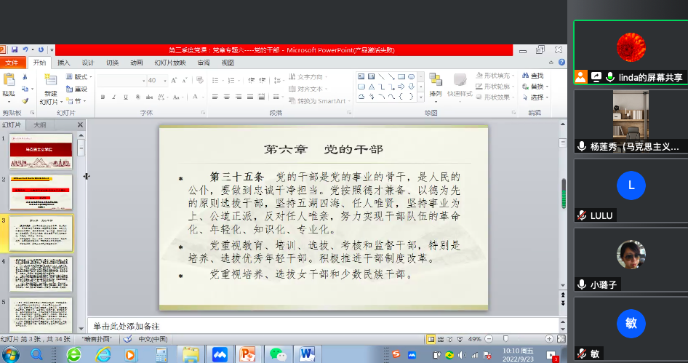The width and height of the screenshot is (688, 363).
Task: Switch to the Insert (插入) ribbon tab
Action: tap(64, 63)
